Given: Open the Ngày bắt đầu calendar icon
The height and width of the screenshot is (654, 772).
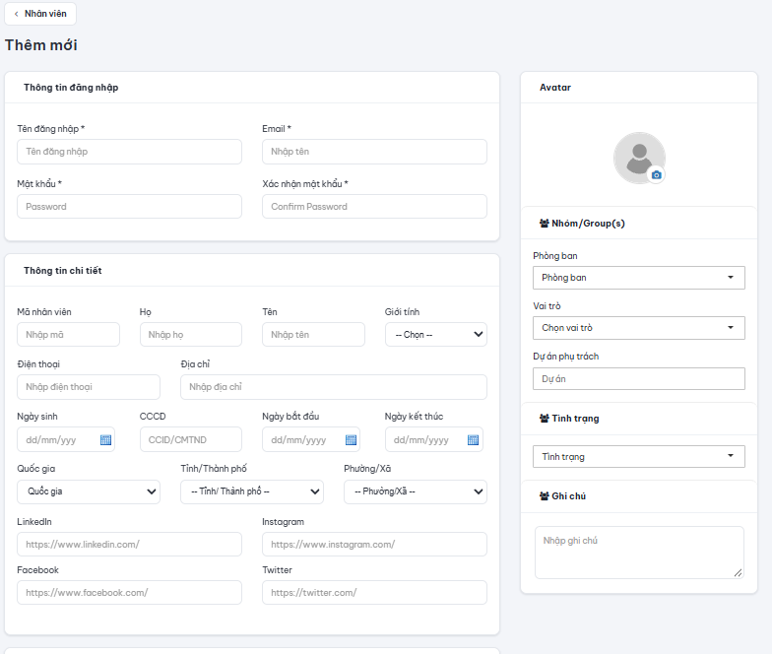Looking at the screenshot, I should coord(351,439).
